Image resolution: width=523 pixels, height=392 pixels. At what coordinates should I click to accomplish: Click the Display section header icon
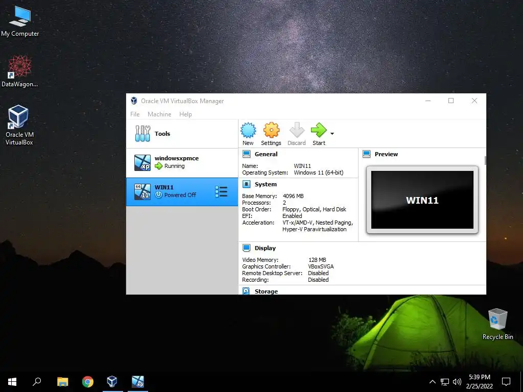tap(247, 248)
